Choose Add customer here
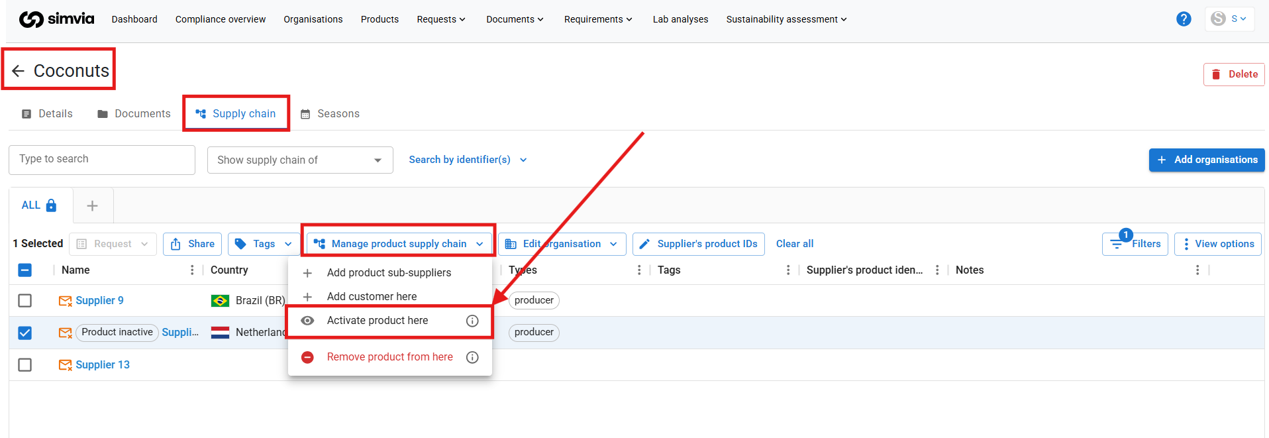Image resolution: width=1269 pixels, height=438 pixels. click(390, 297)
